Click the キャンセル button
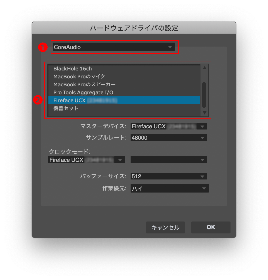 click(x=166, y=227)
